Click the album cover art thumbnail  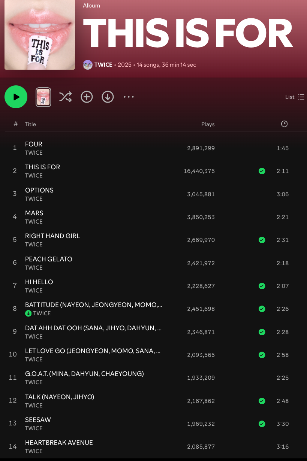tap(39, 34)
